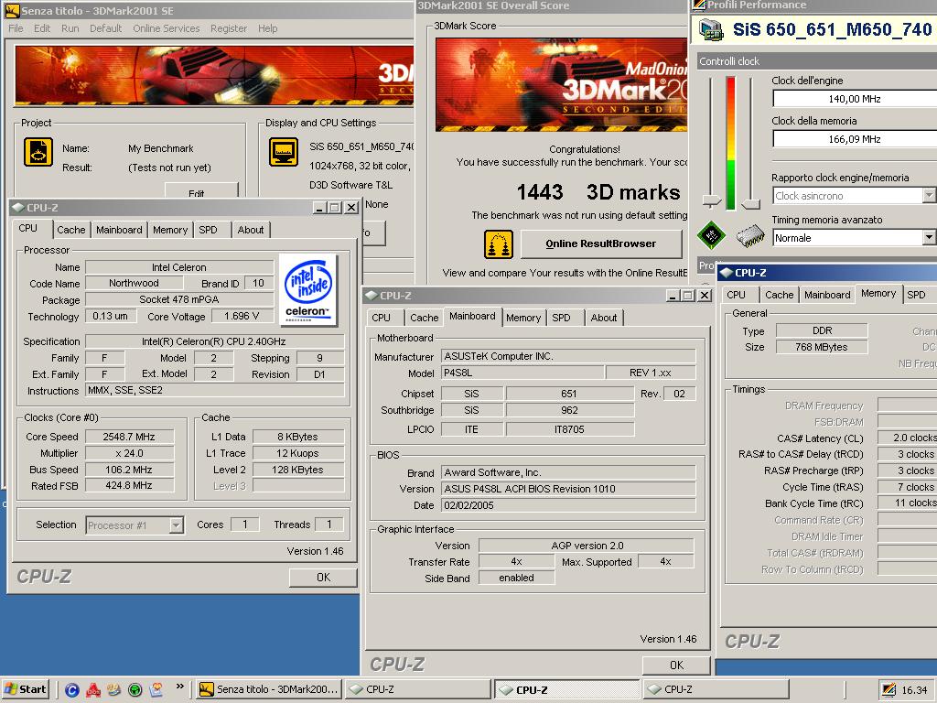Select About tab in middle CPU-Z window

(604, 318)
